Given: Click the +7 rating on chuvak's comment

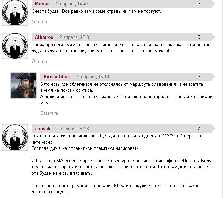Looking at the screenshot, I should [198, 129].
